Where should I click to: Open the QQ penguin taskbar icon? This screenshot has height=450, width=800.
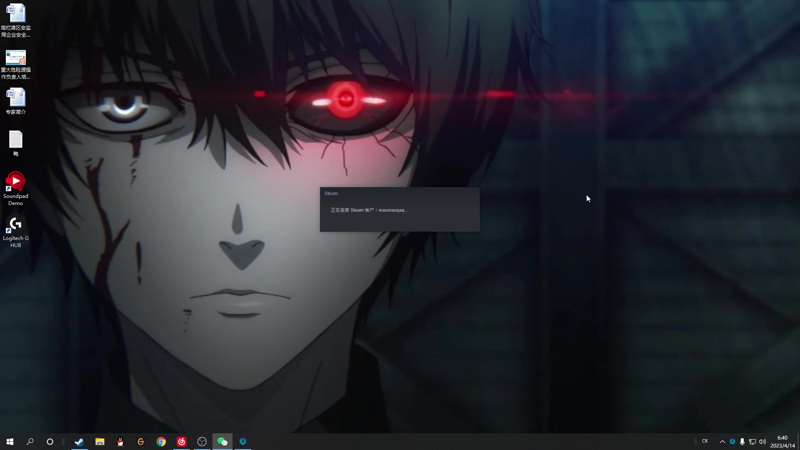pyautogui.click(x=120, y=442)
